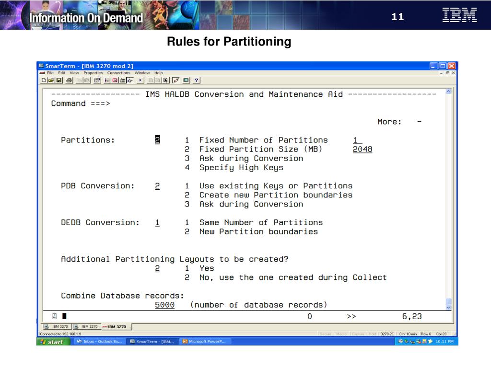Open the Edit menu
The image size is (491, 368).
[62, 73]
